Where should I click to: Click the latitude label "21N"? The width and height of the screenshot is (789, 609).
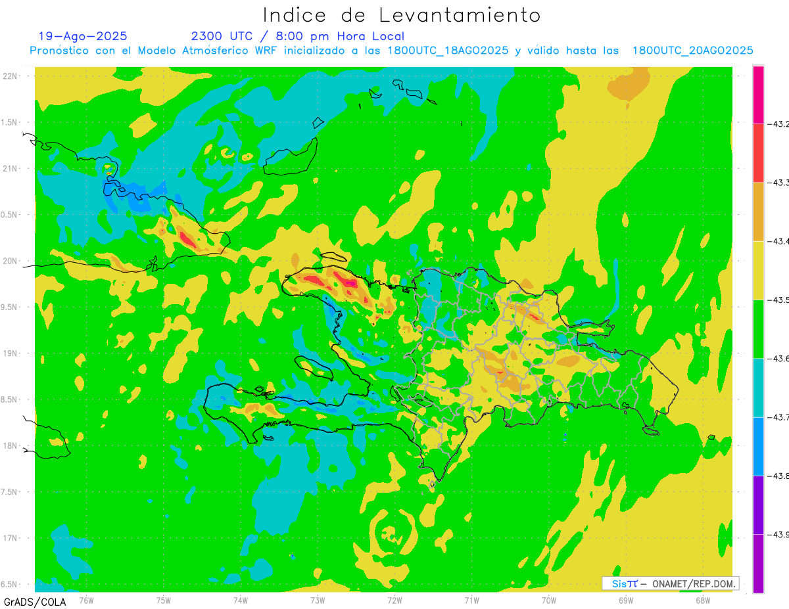pos(11,168)
